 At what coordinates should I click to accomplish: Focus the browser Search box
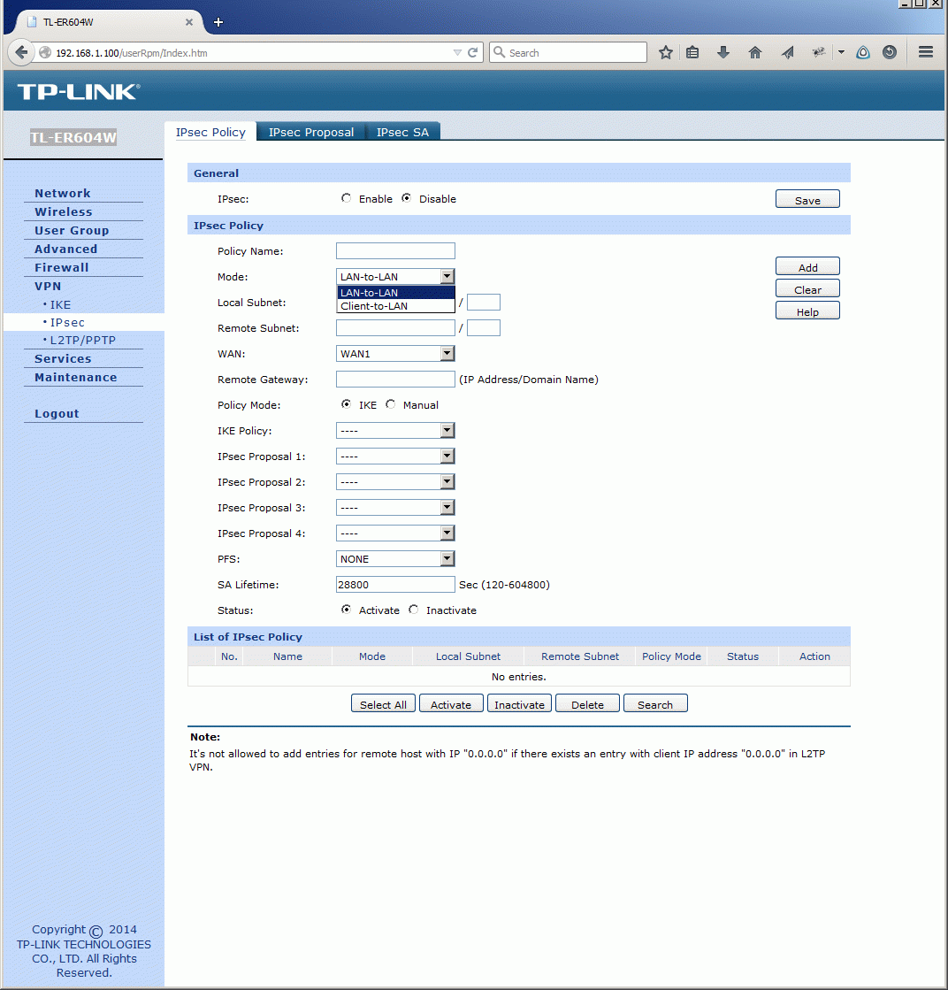pyautogui.click(x=568, y=52)
